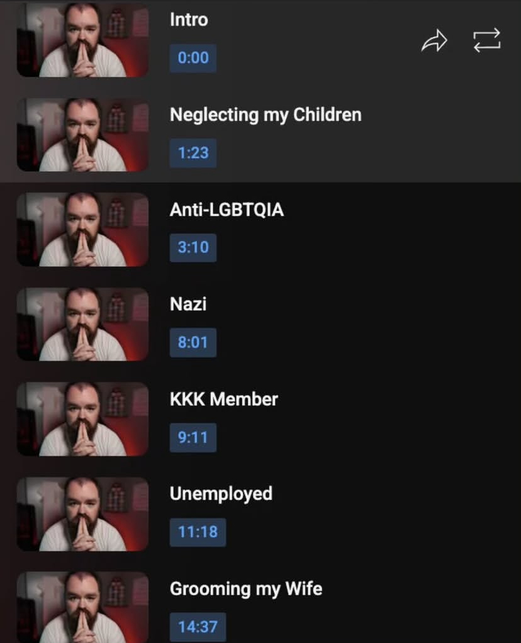Select the Intro chapter title
This screenshot has height=643, width=521.
click(189, 20)
